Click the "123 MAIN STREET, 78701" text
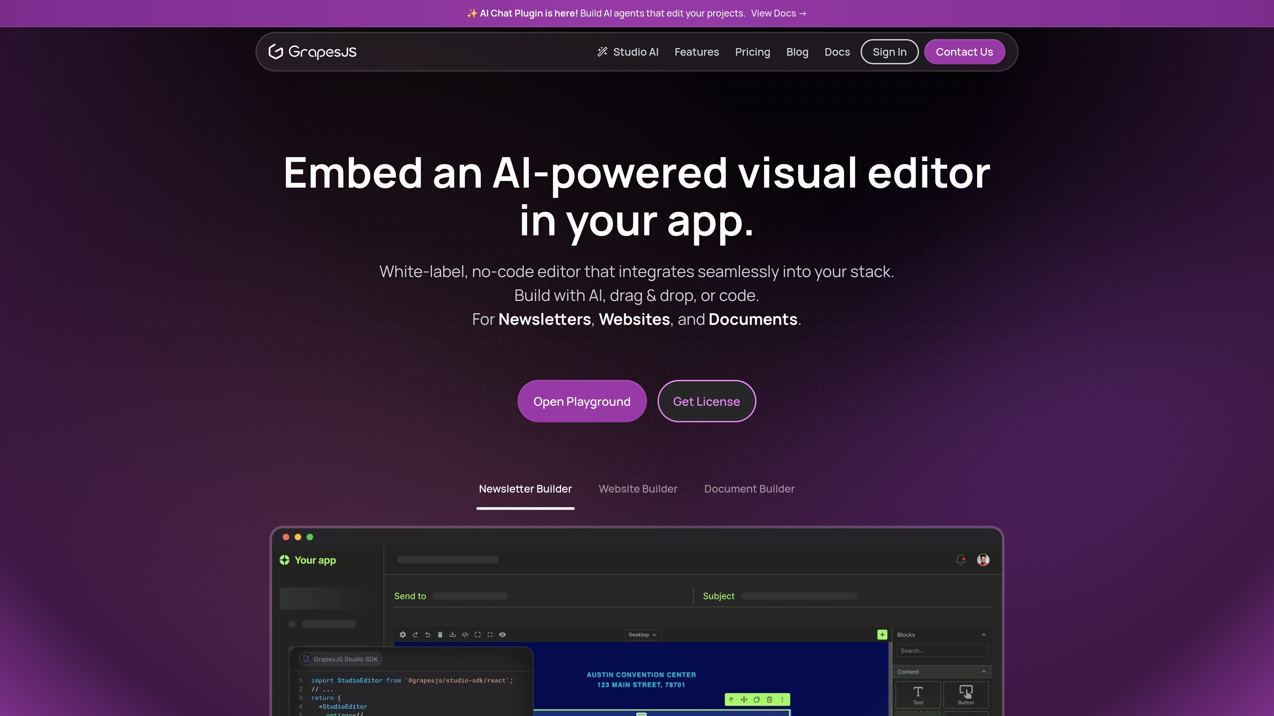 641,685
